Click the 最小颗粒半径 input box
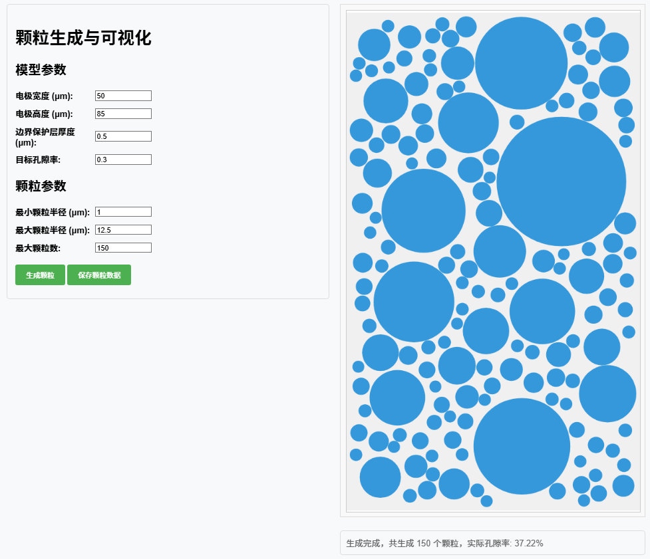The image size is (650, 559). pyautogui.click(x=123, y=212)
